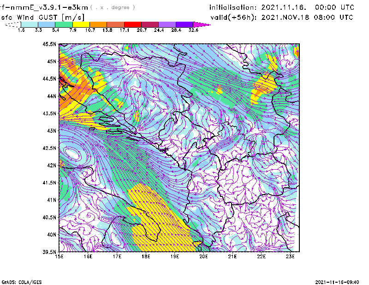Click the 39.5N latitude axis label
The height and width of the screenshot is (285, 369).
(x=49, y=252)
